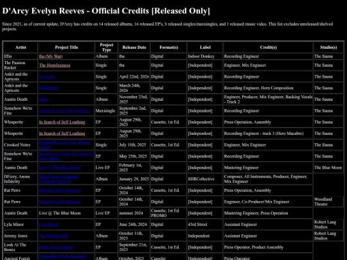Click the 'Label' column header
This screenshot has width=347, height=260.
coord(205,48)
